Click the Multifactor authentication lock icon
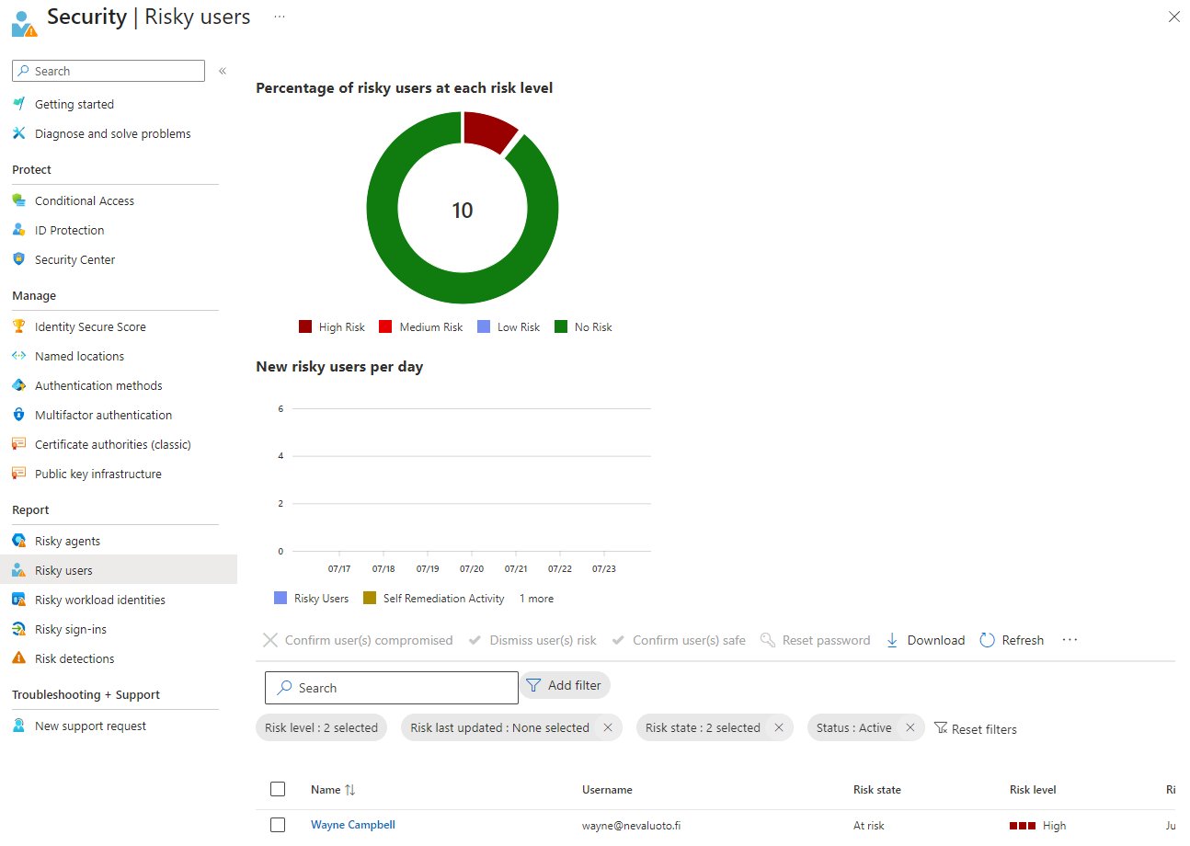 19,415
